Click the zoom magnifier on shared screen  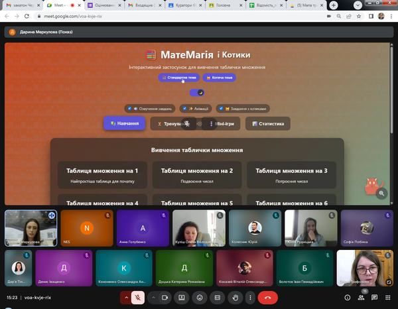(x=381, y=194)
